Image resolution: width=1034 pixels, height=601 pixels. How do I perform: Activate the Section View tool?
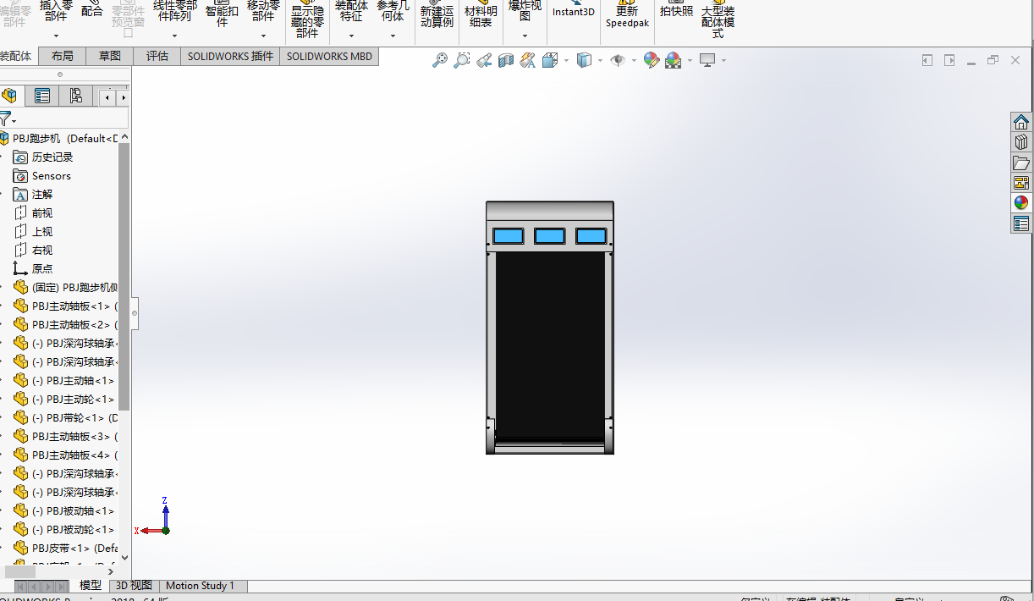point(506,60)
